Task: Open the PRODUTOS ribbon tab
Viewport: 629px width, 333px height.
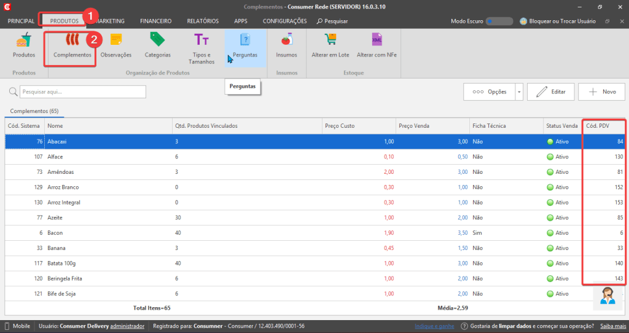Action: 64,22
